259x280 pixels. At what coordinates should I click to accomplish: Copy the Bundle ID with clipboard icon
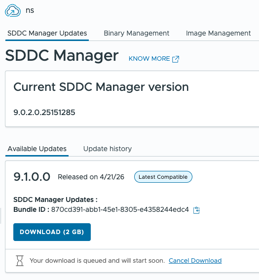click(x=196, y=210)
